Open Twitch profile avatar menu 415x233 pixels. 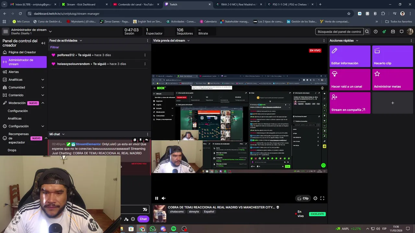tap(410, 32)
